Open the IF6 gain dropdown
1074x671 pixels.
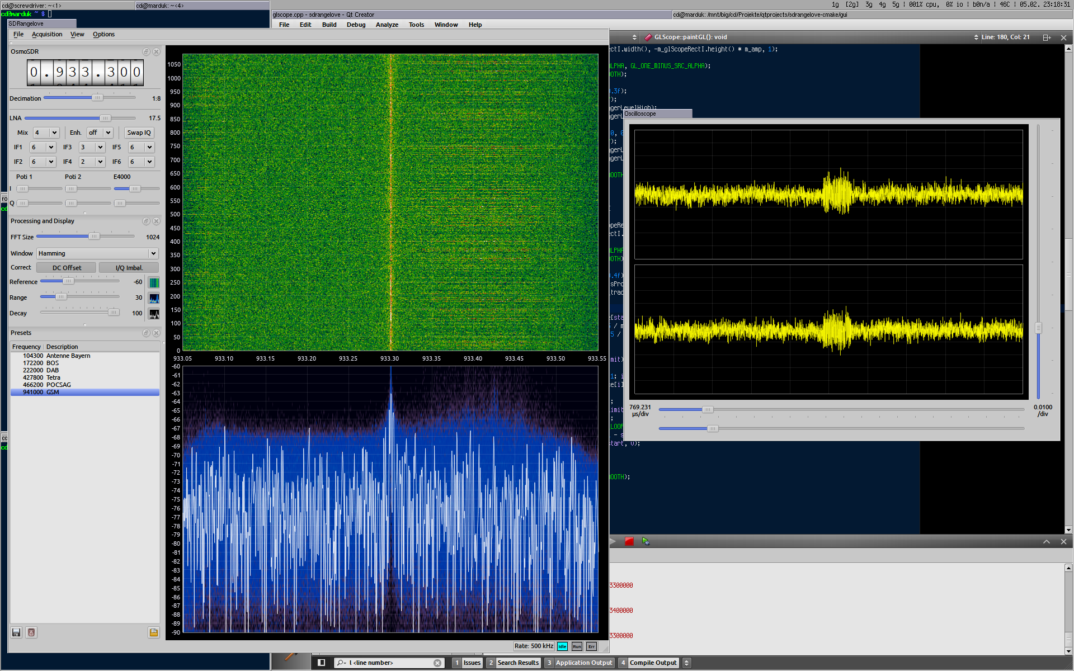141,162
